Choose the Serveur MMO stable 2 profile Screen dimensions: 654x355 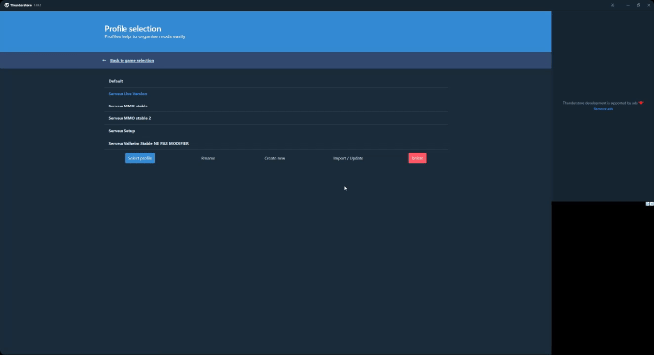pyautogui.click(x=276, y=118)
